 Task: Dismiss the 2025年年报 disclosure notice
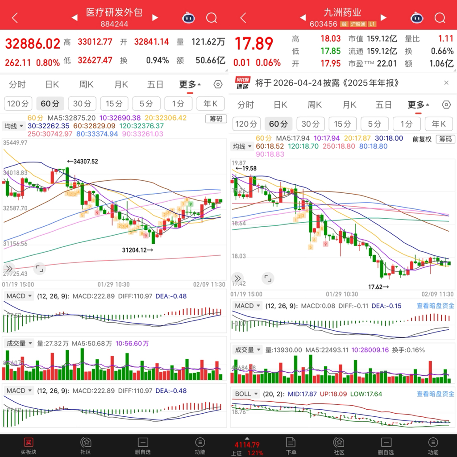(446, 83)
